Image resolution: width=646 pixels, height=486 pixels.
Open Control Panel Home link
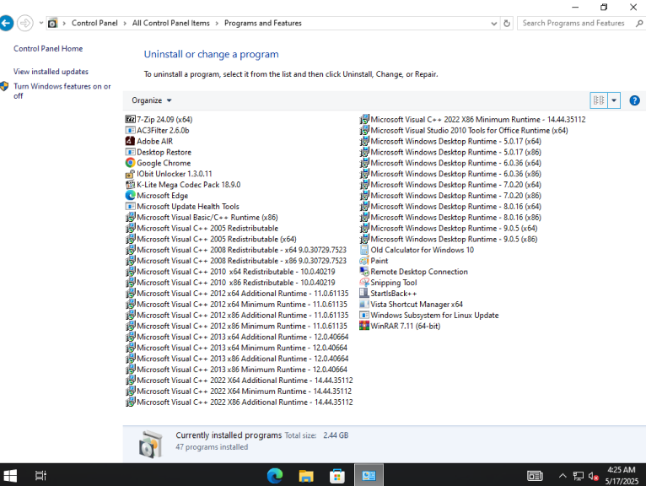tap(48, 49)
